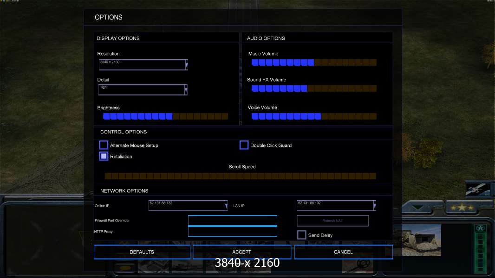Expand the LAN IP dropdown

(x=374, y=206)
